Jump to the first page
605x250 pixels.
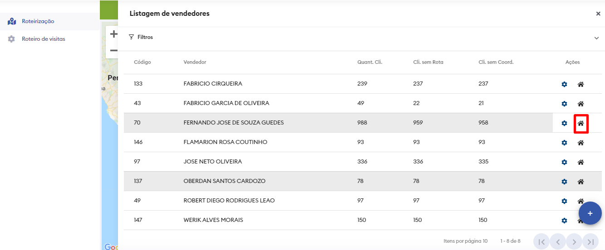tap(541, 242)
